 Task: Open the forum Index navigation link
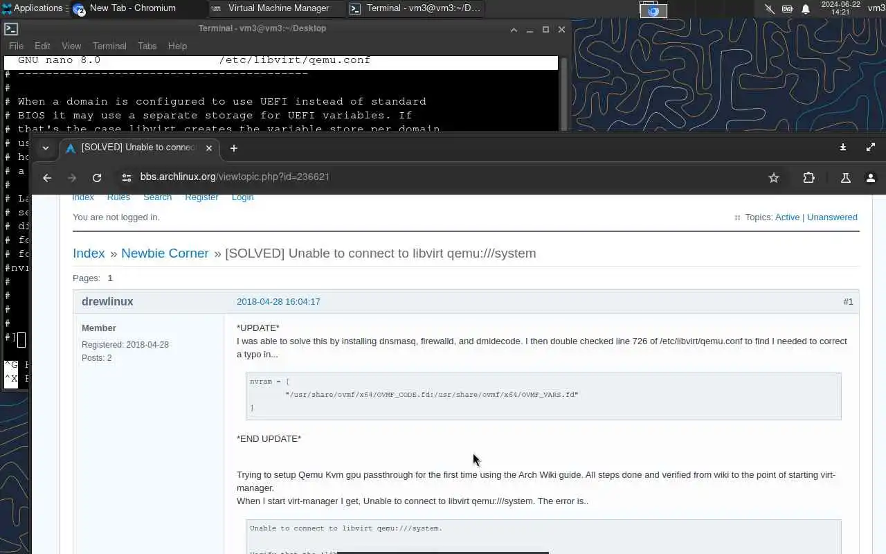(83, 197)
